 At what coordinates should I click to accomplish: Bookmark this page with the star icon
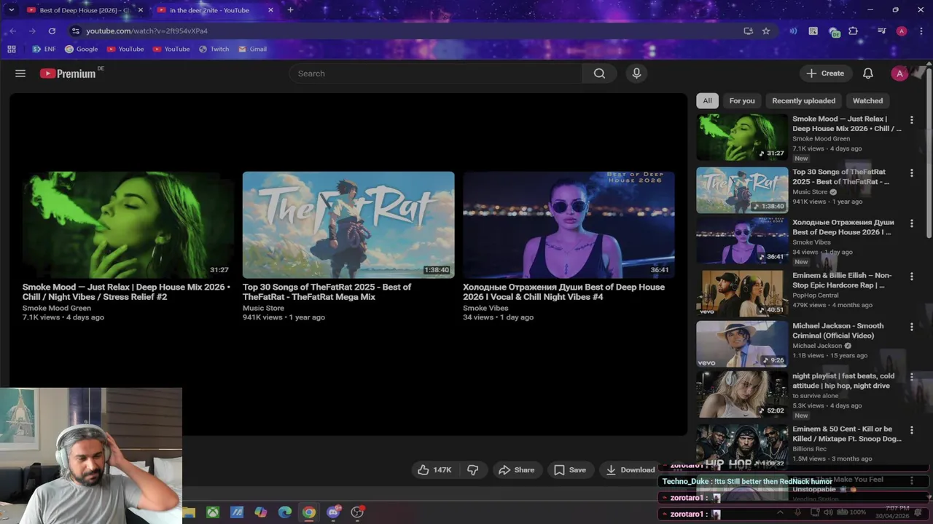(x=766, y=31)
